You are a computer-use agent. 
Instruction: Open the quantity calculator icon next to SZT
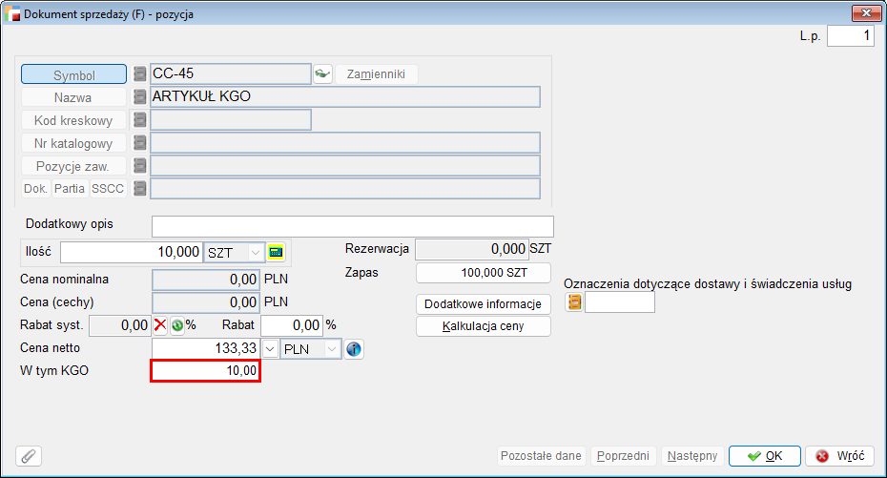[x=277, y=253]
